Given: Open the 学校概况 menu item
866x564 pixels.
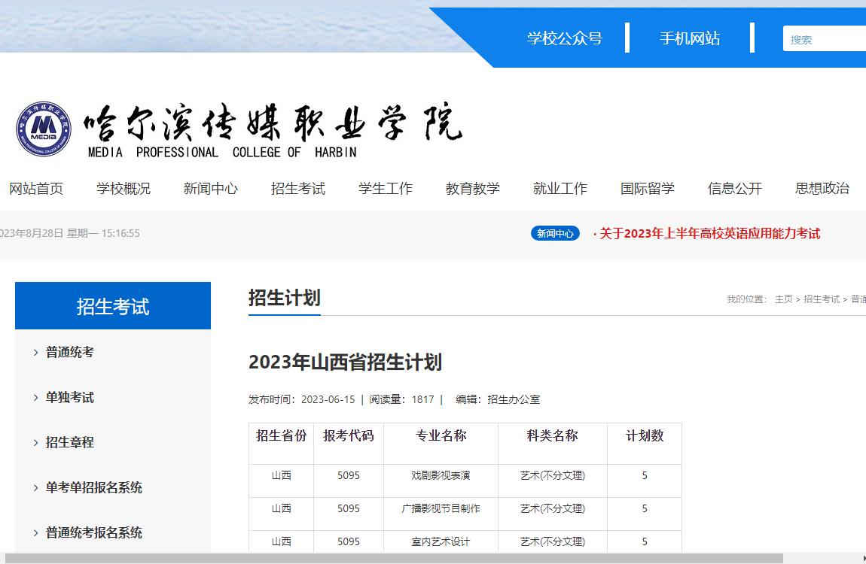Looking at the screenshot, I should click(x=123, y=189).
